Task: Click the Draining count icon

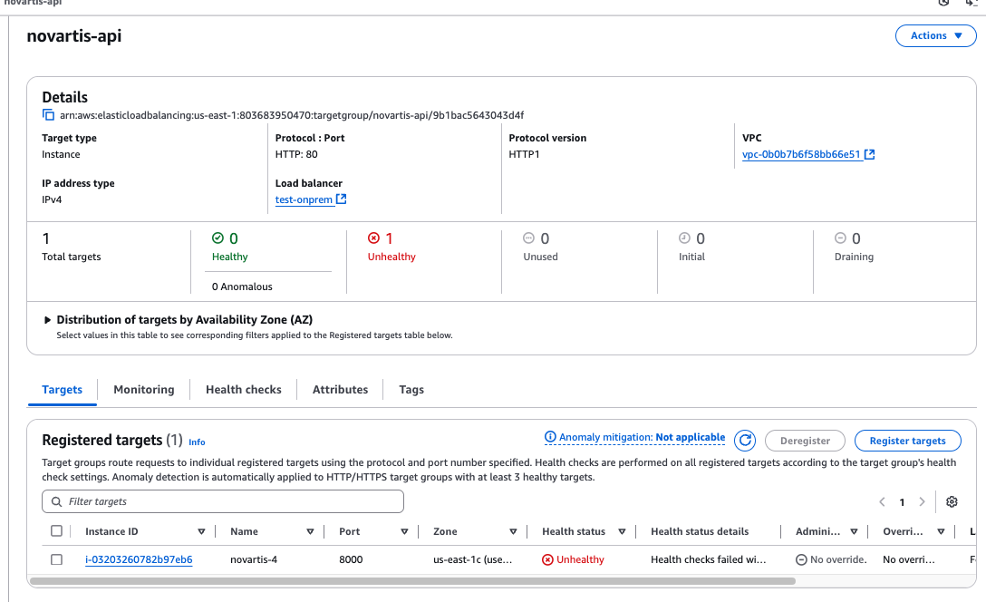Action: tap(840, 238)
